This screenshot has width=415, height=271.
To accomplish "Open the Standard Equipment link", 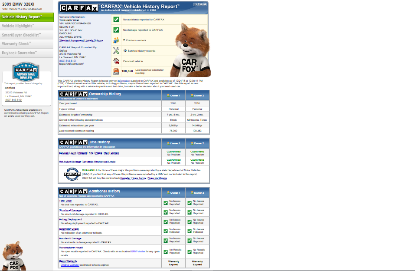I will (72, 40).
